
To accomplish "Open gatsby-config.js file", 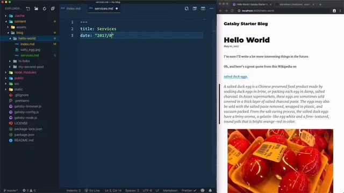I will coord(26,112).
